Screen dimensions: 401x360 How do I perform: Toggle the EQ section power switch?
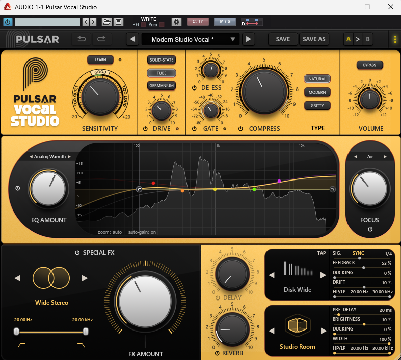pyautogui.click(x=18, y=188)
